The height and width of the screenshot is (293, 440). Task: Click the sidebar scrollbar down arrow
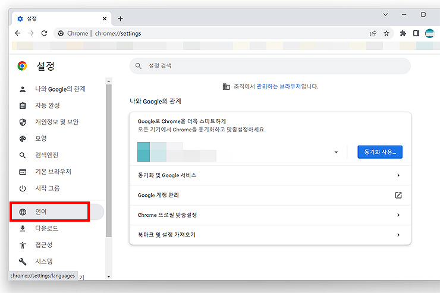click(x=109, y=276)
